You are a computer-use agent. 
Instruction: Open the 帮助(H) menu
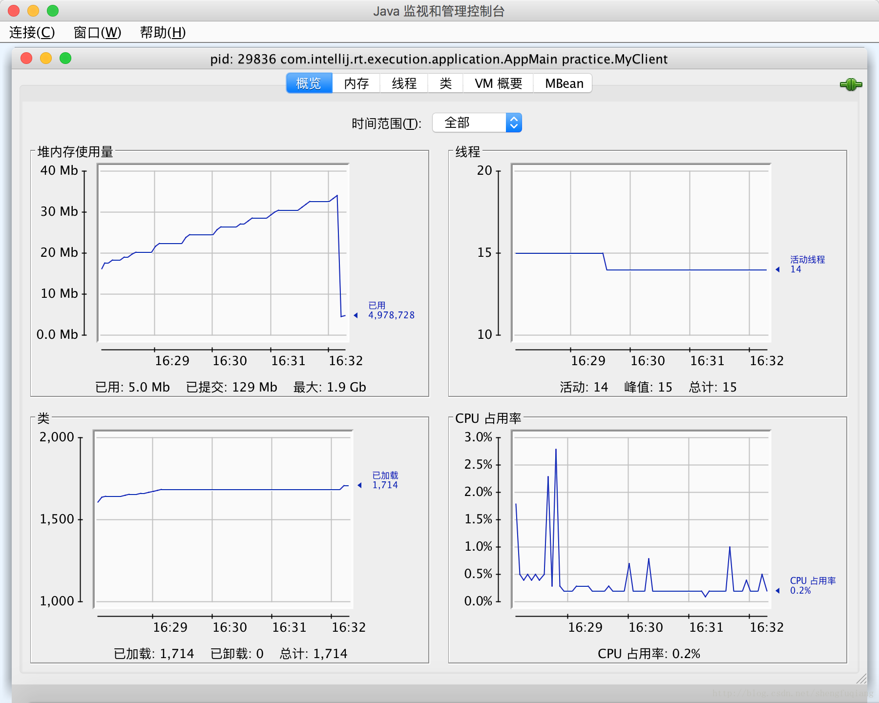tap(163, 32)
